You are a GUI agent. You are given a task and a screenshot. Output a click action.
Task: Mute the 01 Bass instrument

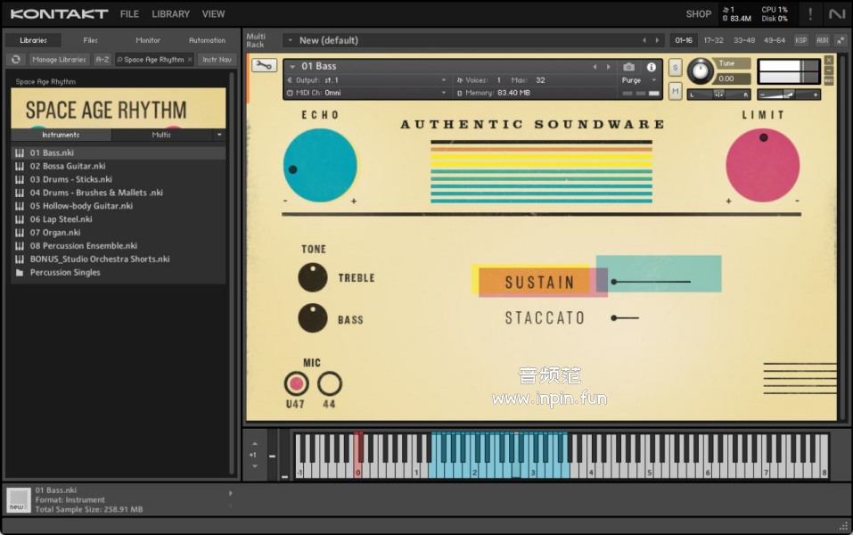click(x=675, y=91)
